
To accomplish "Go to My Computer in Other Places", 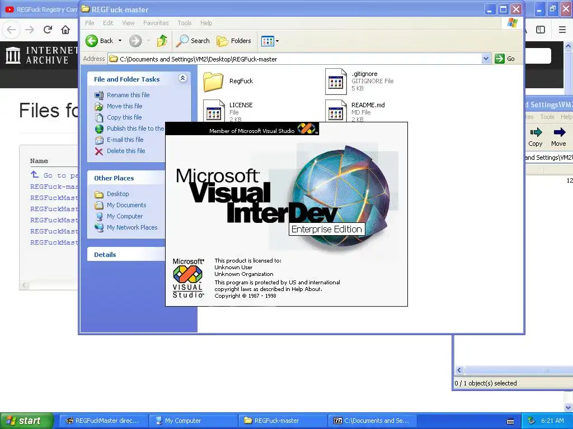I will pyautogui.click(x=125, y=216).
